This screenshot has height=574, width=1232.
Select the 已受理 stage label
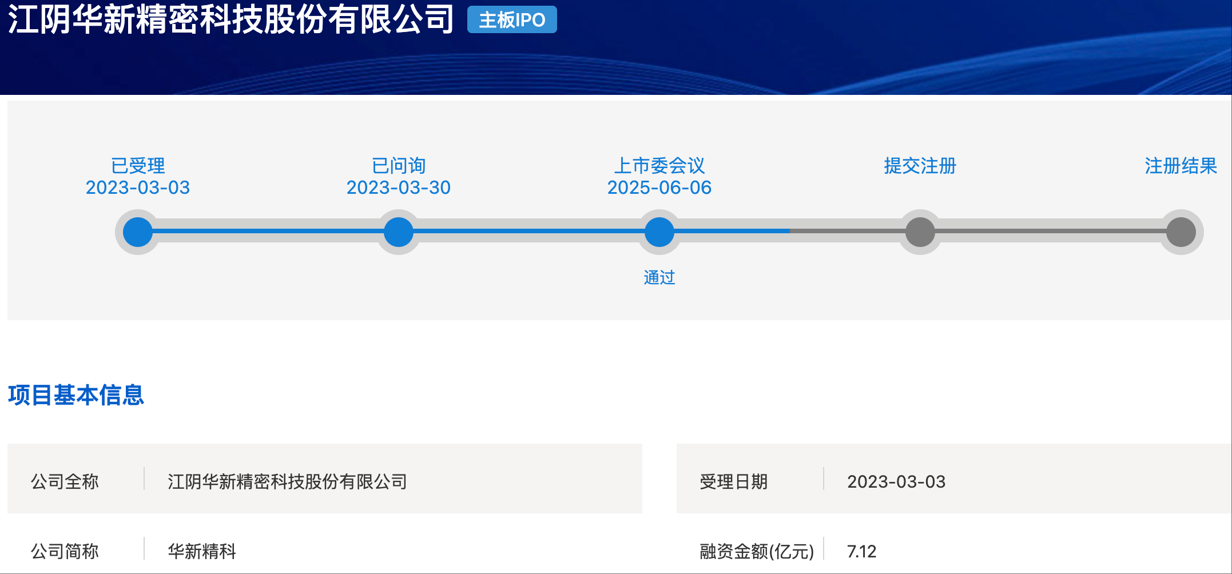click(x=138, y=166)
